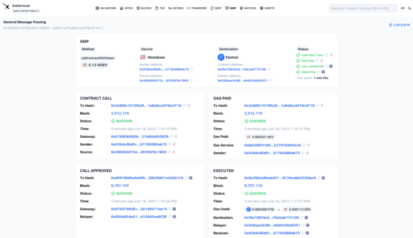Copy the Gas Service address
The width and height of the screenshot is (413, 238).
(304, 145)
